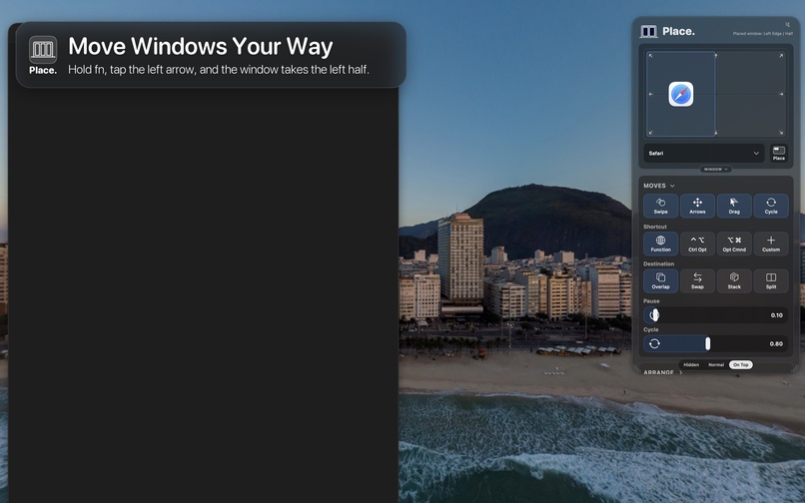Enable the Swipe move option
805x503 pixels.
661,206
